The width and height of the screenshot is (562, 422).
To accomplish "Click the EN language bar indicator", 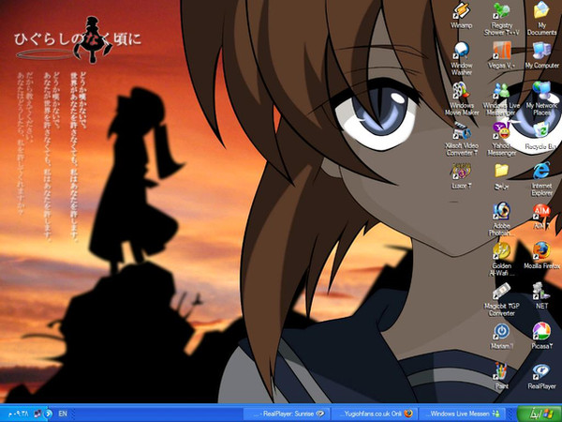I will [63, 414].
